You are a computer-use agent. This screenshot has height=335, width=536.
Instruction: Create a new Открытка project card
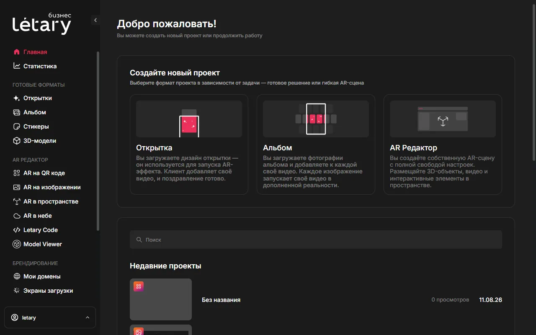189,144
